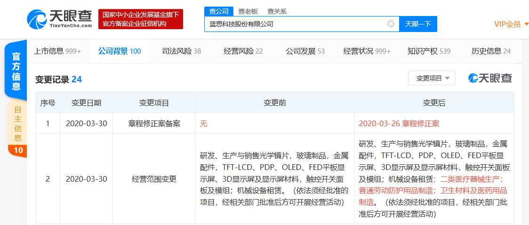Screen dimensions: 529x225
Task: Open the 上市信息 section tab
Action: click(57, 51)
